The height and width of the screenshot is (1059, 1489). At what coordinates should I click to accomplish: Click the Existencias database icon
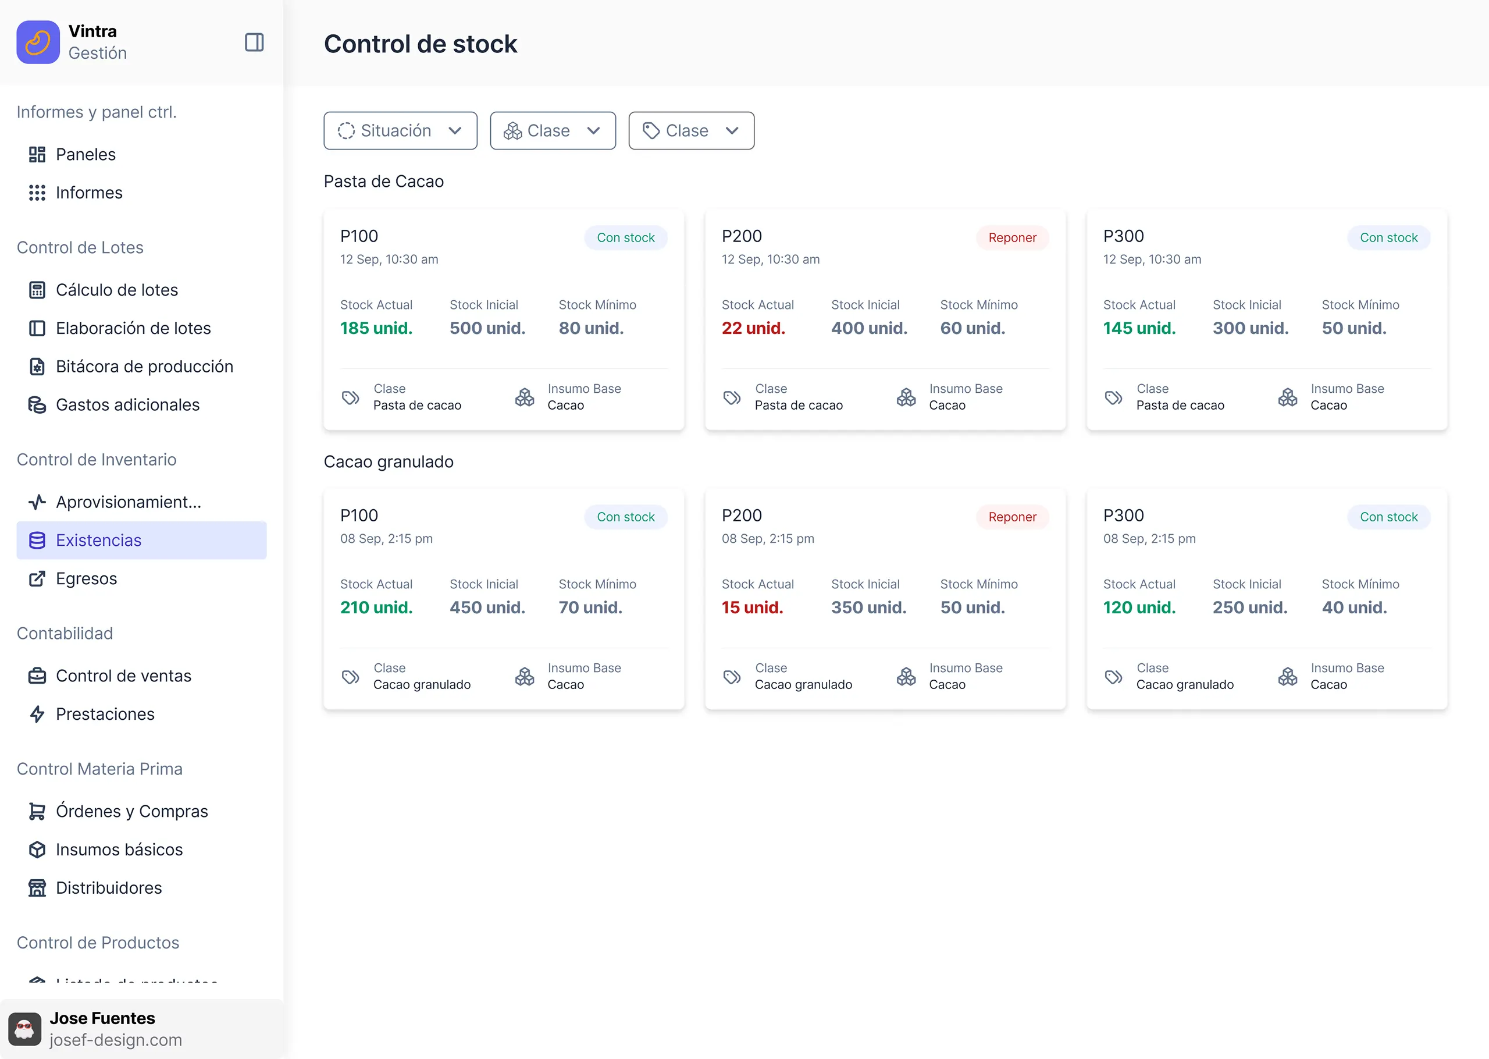[37, 540]
